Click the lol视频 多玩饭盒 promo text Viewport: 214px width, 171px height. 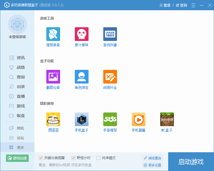[x=65, y=165]
